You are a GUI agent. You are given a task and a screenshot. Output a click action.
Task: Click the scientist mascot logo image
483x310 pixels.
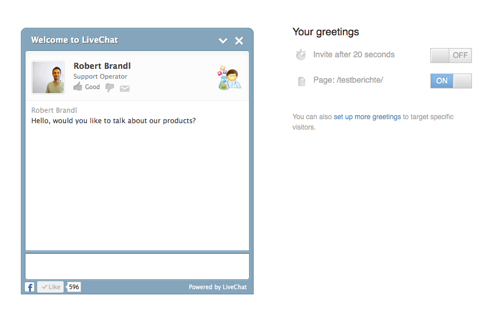[229, 77]
